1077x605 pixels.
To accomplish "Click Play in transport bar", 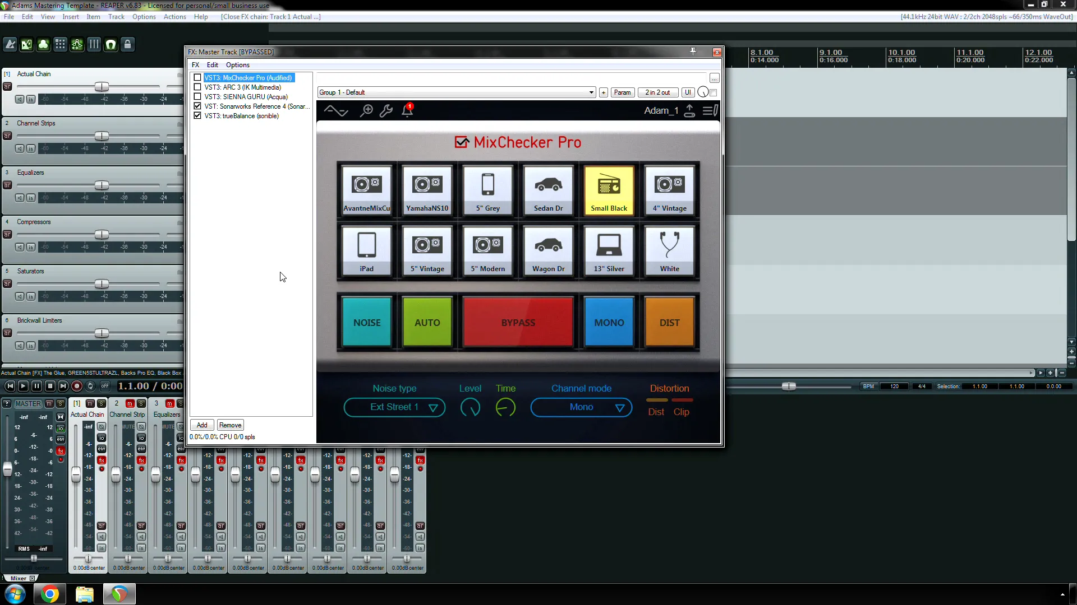I will coord(23,386).
